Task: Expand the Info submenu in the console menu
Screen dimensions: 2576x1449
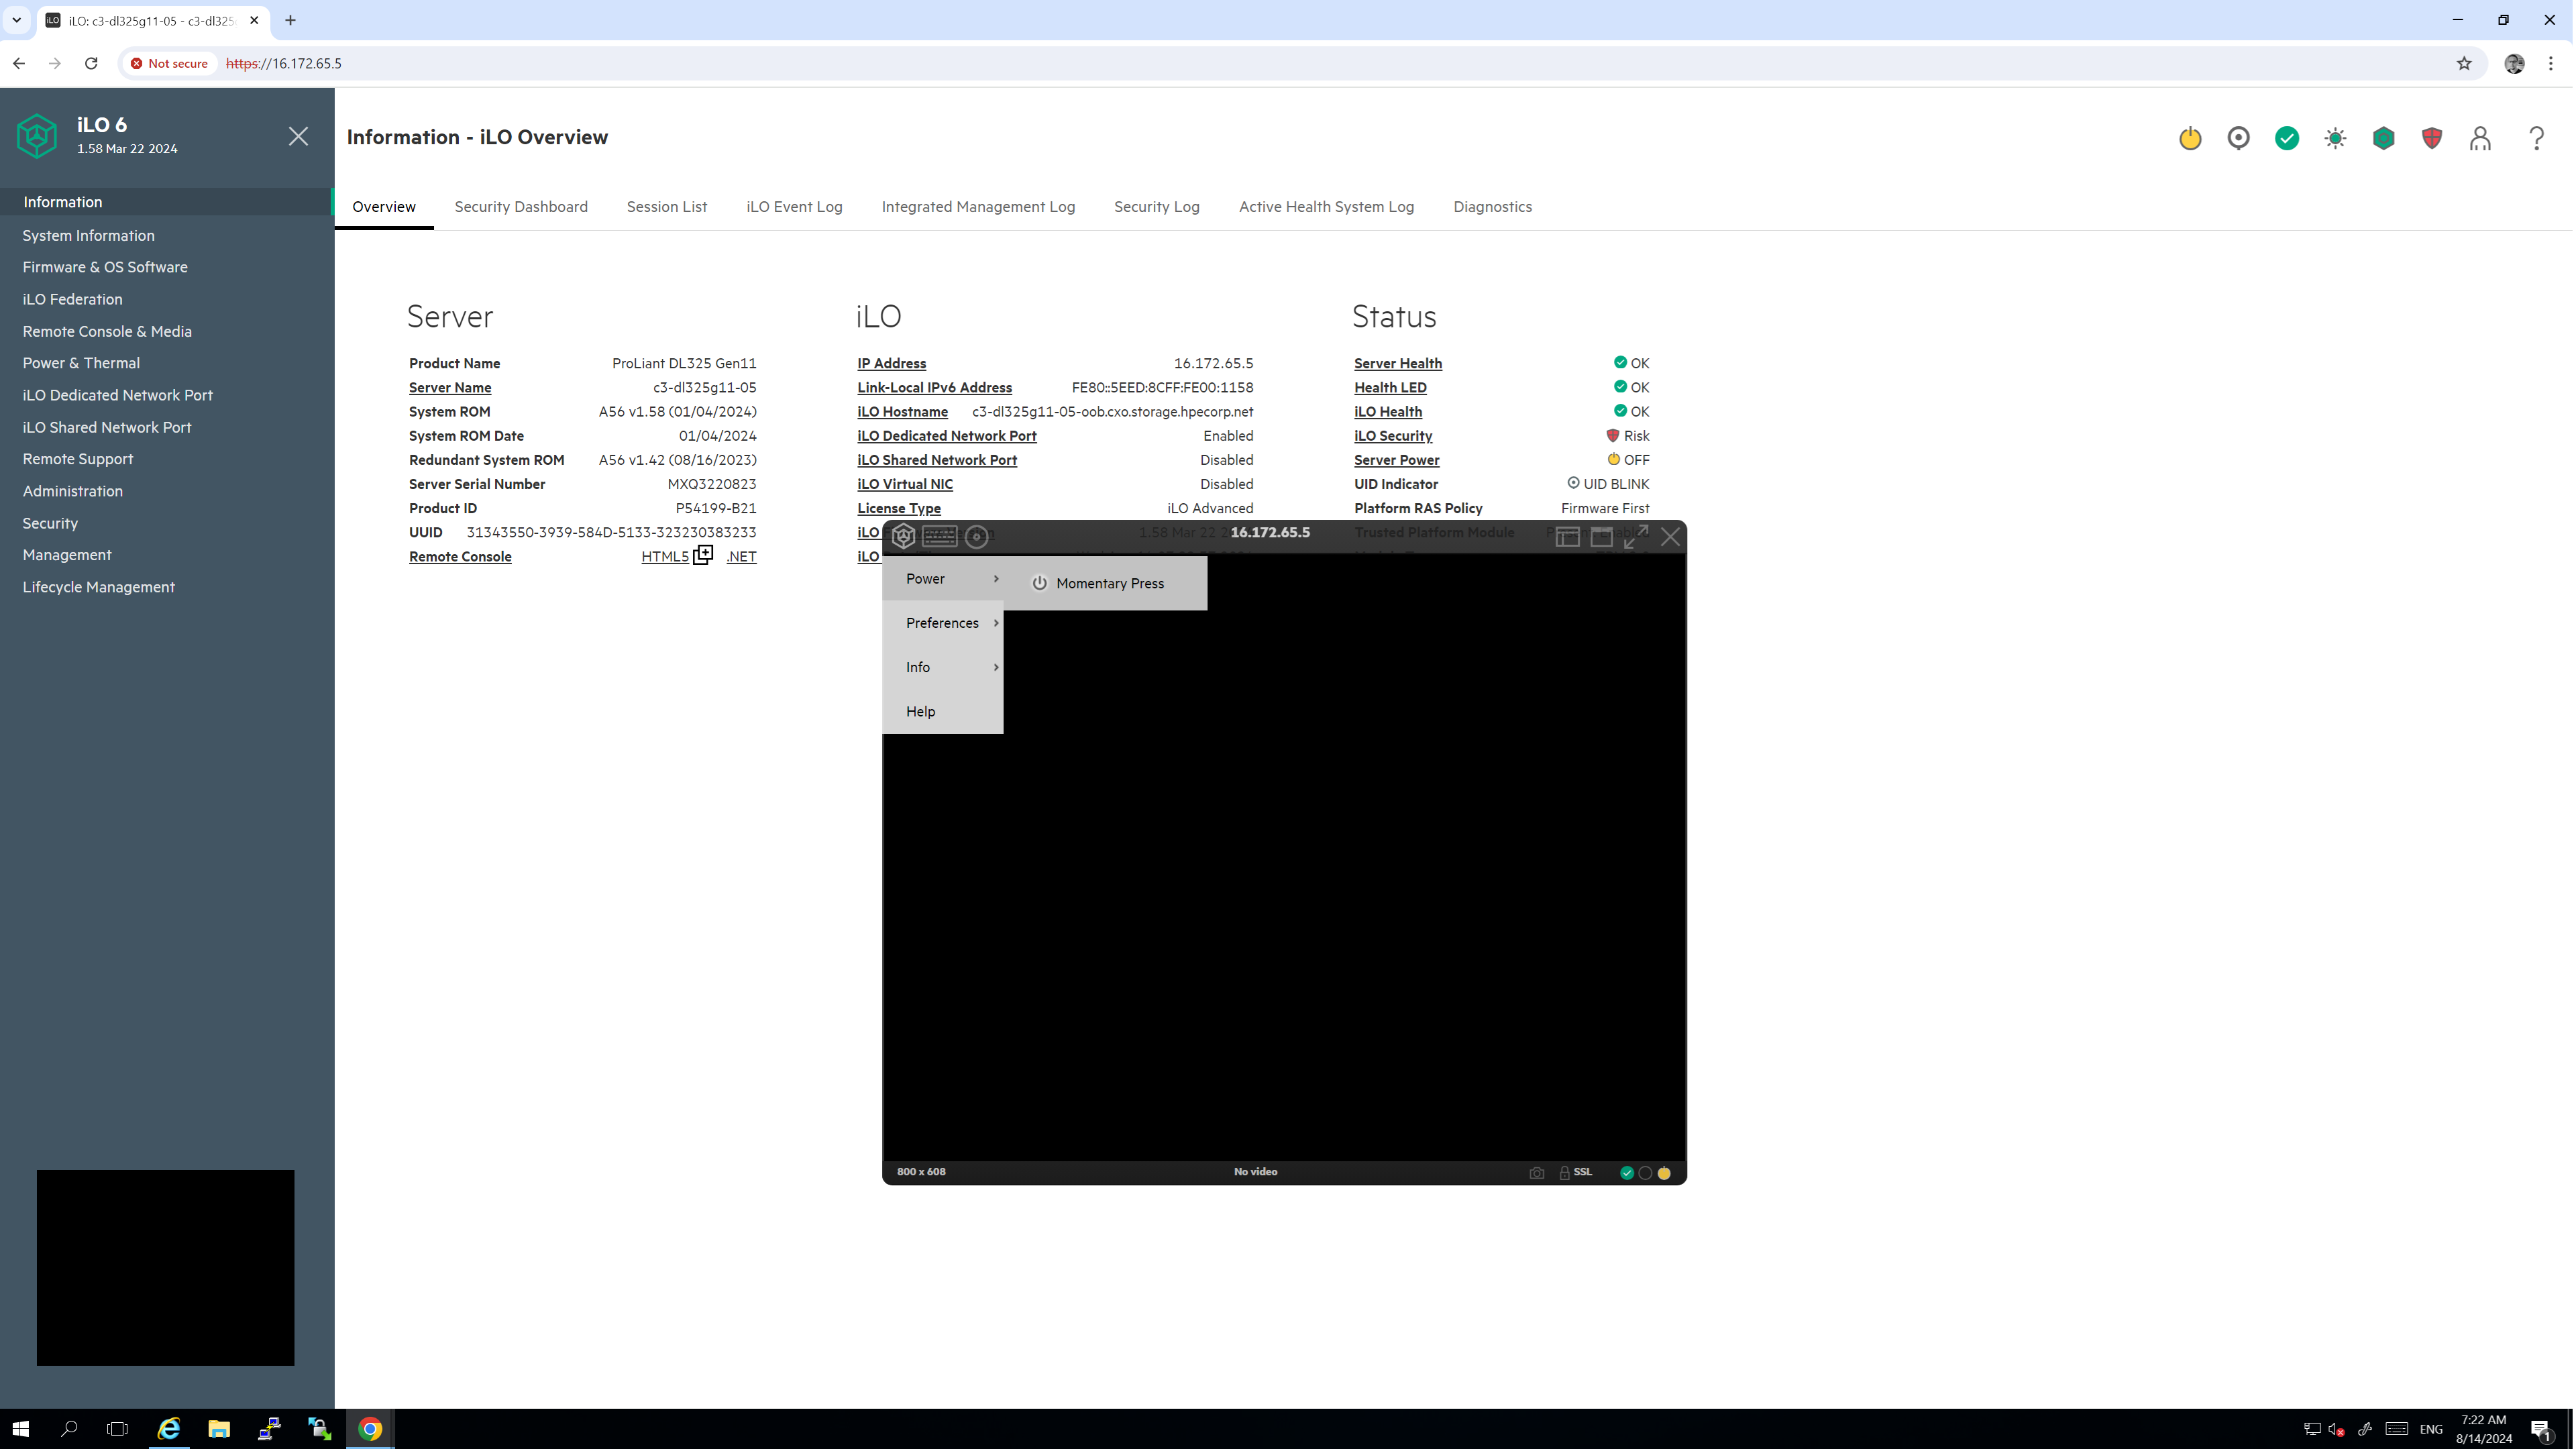Action: coord(942,667)
